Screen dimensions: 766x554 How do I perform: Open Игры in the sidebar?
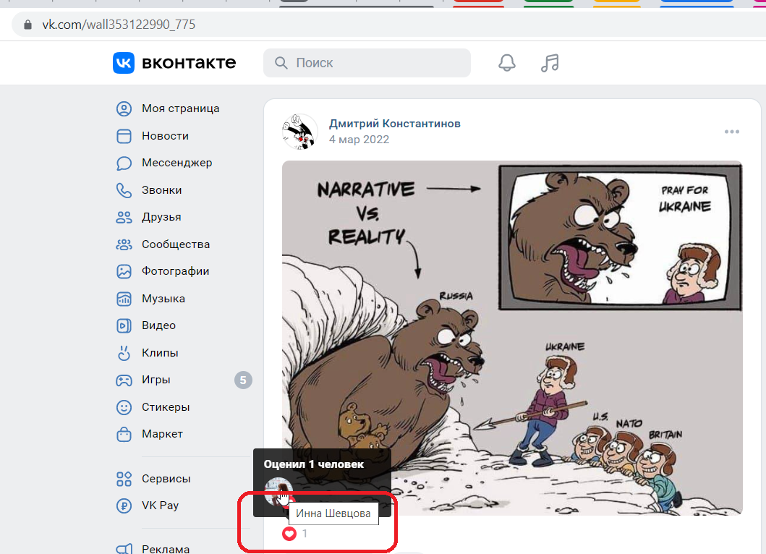point(156,380)
